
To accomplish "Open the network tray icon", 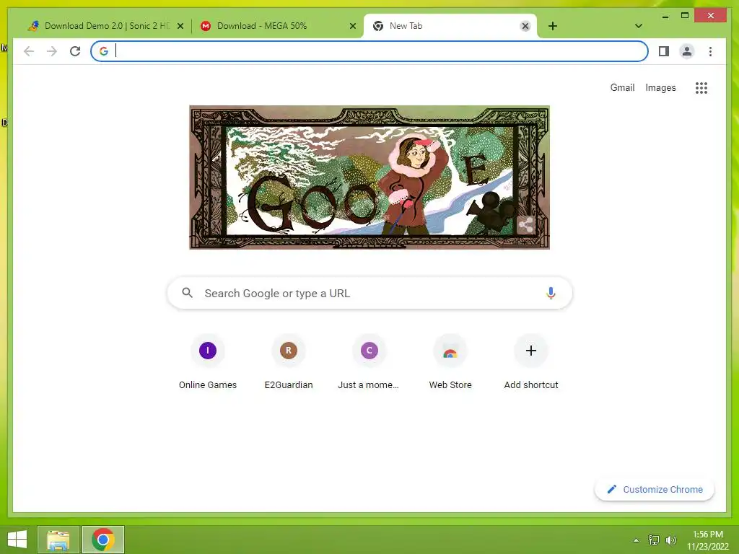I will coord(654,540).
